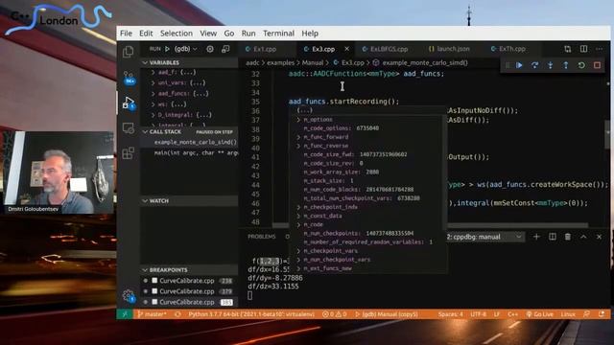This screenshot has height=345, width=614.
Task: Open launch.json via the gear icon
Action: 210,49
